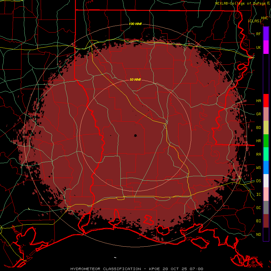Click the GC gray legend swatch

[266, 207]
